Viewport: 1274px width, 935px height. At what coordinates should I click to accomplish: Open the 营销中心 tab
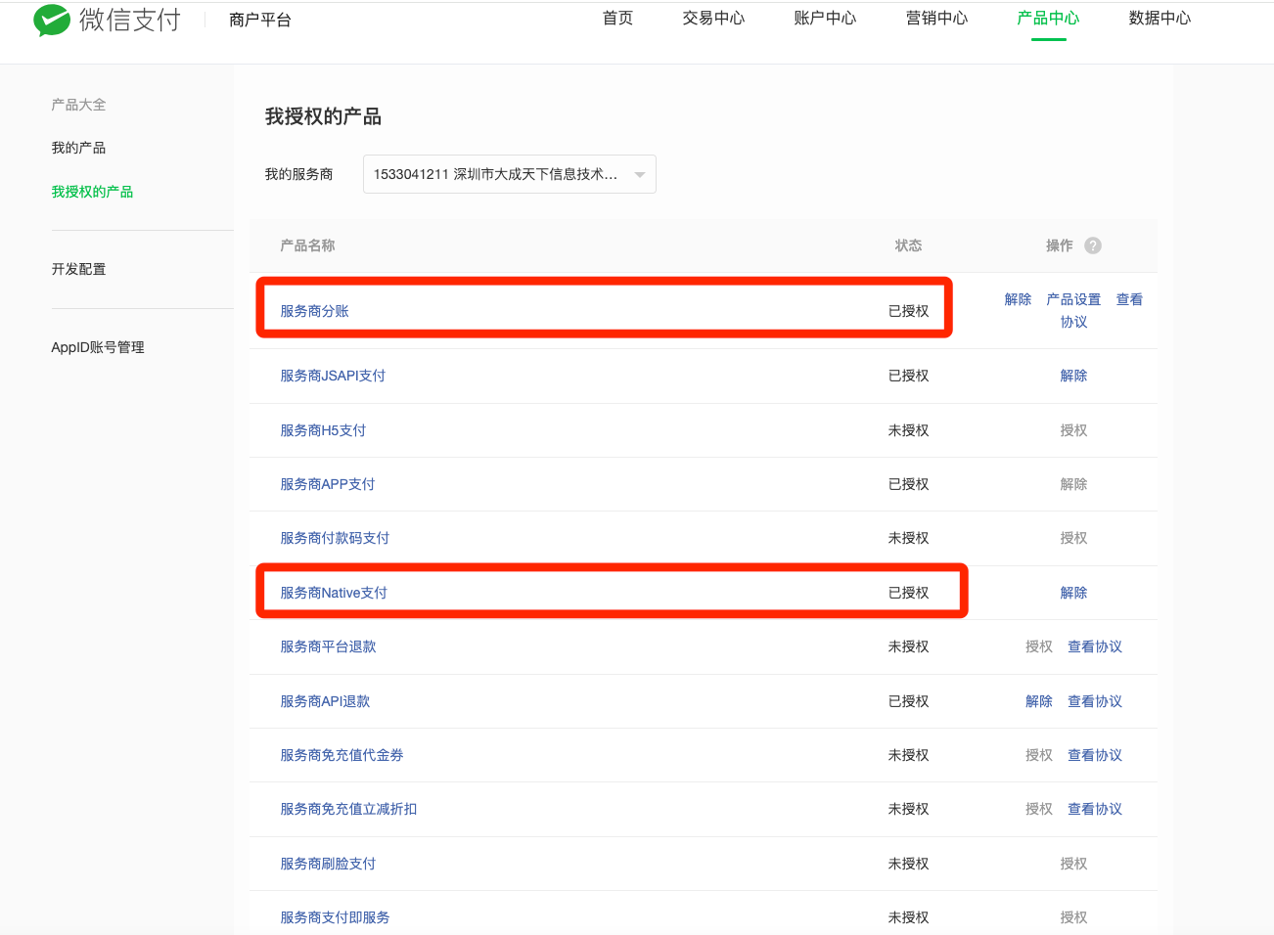point(936,19)
